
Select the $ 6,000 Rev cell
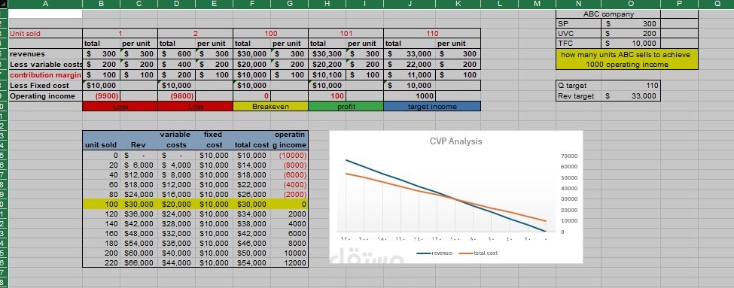(x=139, y=165)
